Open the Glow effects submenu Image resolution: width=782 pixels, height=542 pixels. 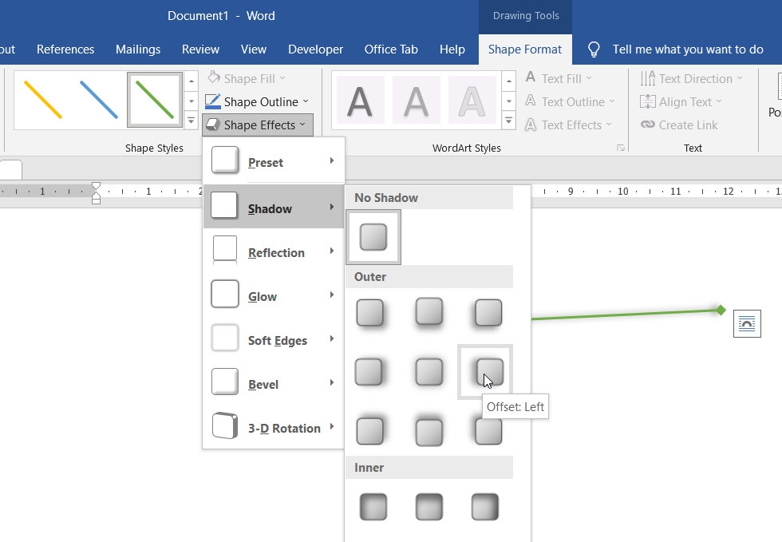273,296
